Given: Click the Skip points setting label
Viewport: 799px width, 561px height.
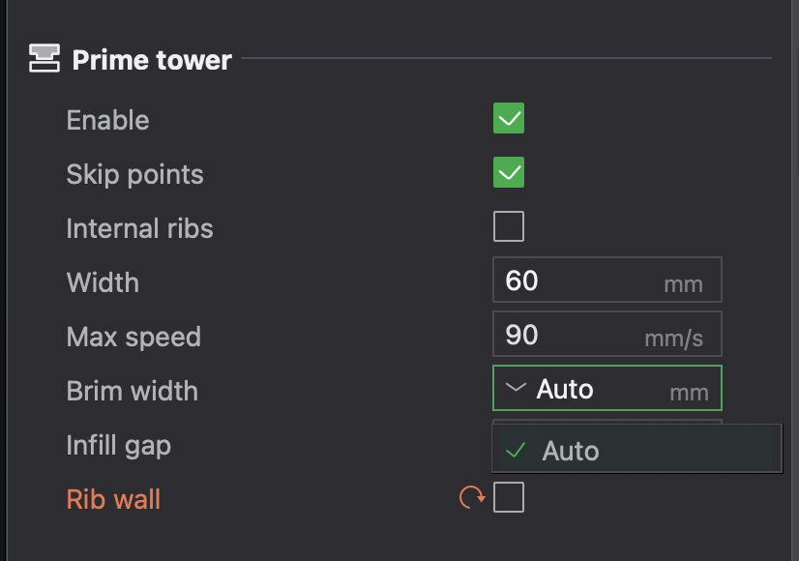Looking at the screenshot, I should pos(134,175).
